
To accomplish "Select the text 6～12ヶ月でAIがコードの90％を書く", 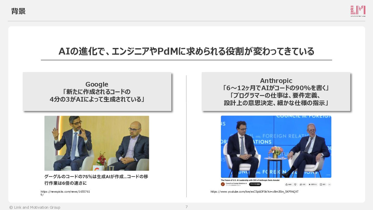I will point(276,88).
